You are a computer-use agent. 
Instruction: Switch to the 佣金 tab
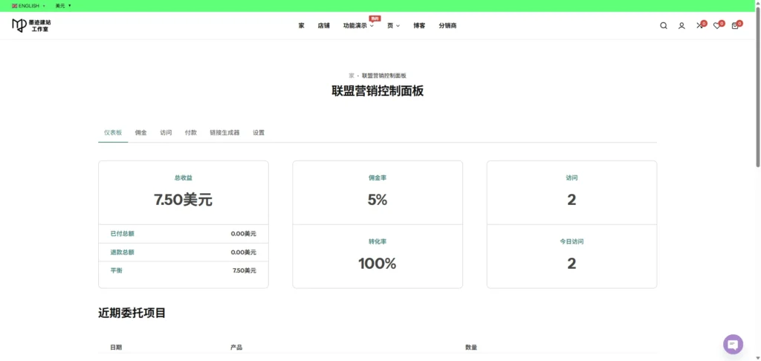[140, 133]
